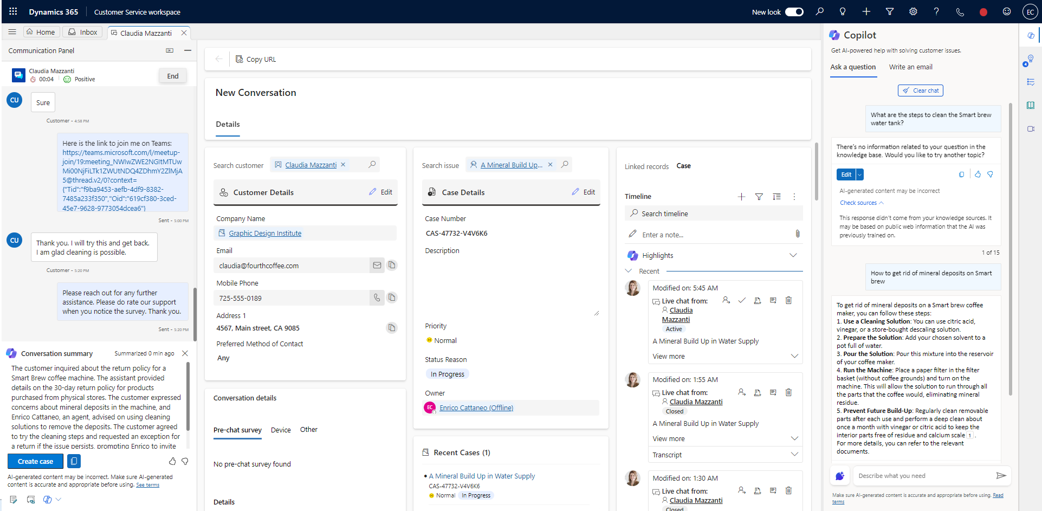Copy Claudia's email address using copy icon

point(391,265)
